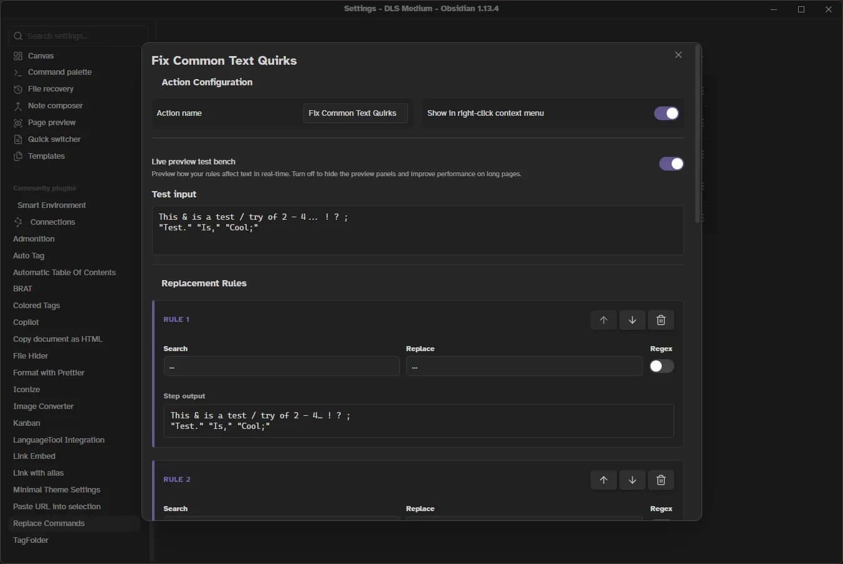843x564 pixels.
Task: Move Rule 1 down with arrow icon
Action: (x=632, y=320)
